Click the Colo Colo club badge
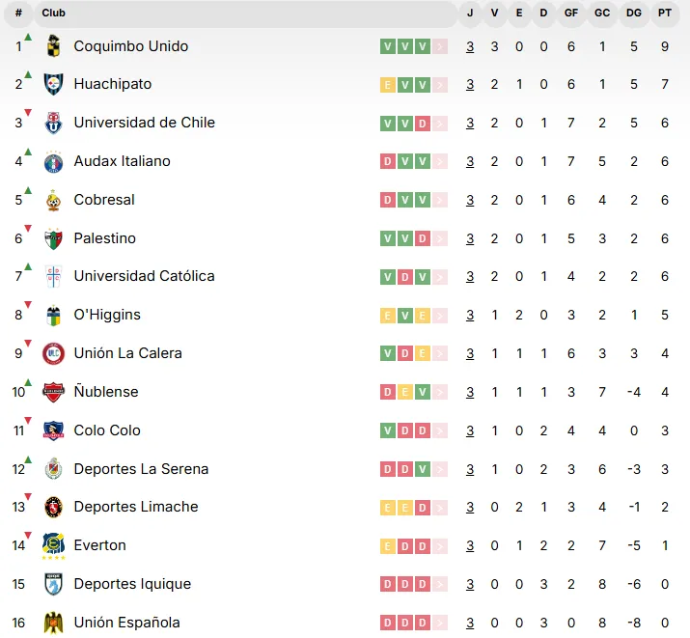Screen dimensions: 690x638 point(54,430)
